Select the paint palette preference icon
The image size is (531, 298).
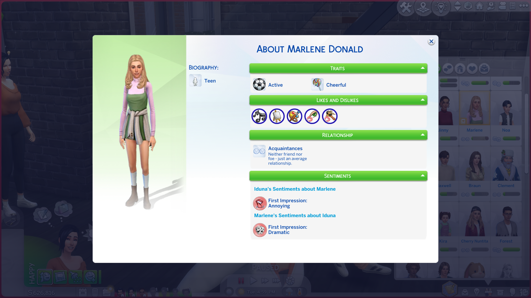pos(295,116)
